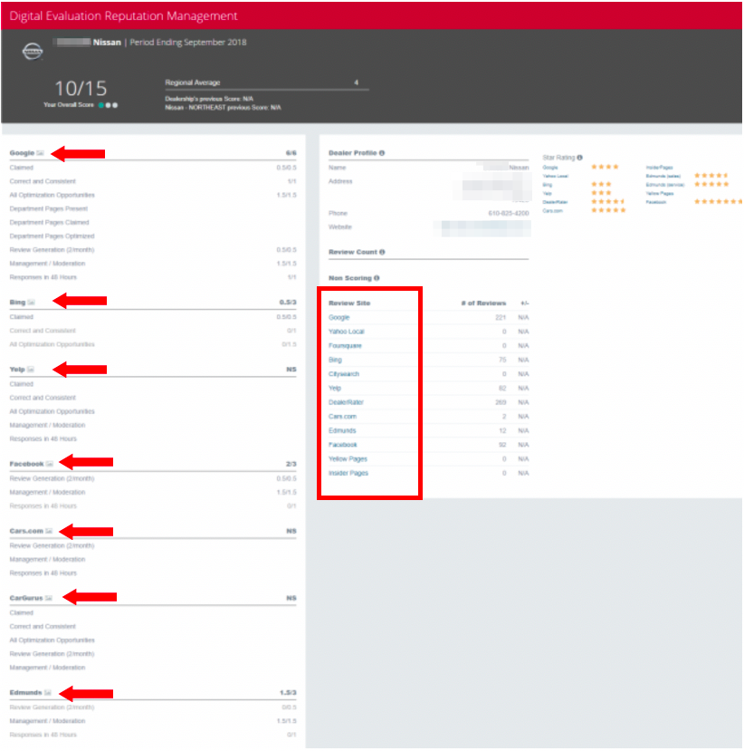Click the info icon next to Star Rating
744x751 pixels.
pyautogui.click(x=579, y=158)
